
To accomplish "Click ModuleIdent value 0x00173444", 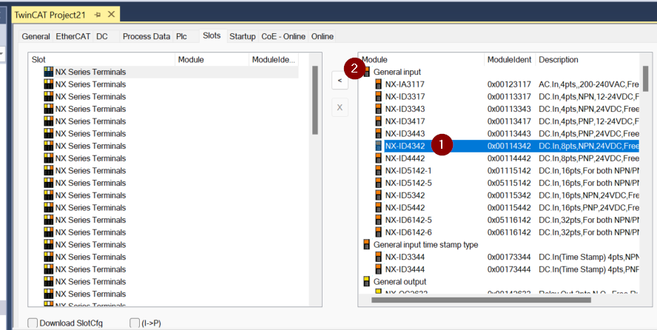I will pyautogui.click(x=509, y=269).
